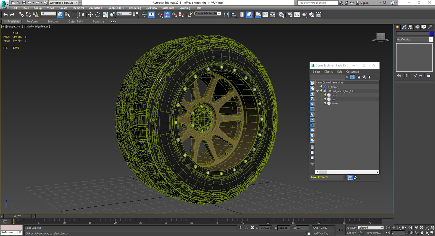
Task: Toggle Angle Snap
Action: pos(167,14)
